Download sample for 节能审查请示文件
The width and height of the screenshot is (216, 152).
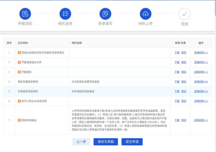click(177, 62)
